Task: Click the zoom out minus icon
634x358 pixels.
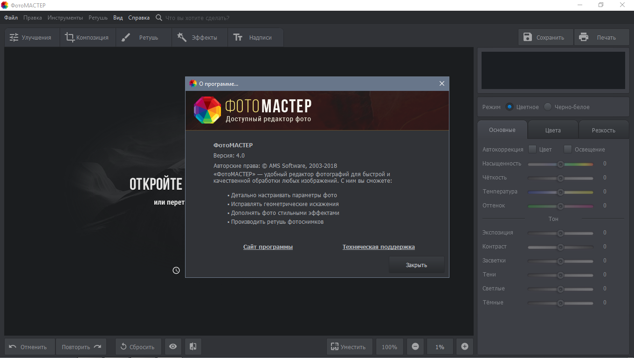Action: 415,347
